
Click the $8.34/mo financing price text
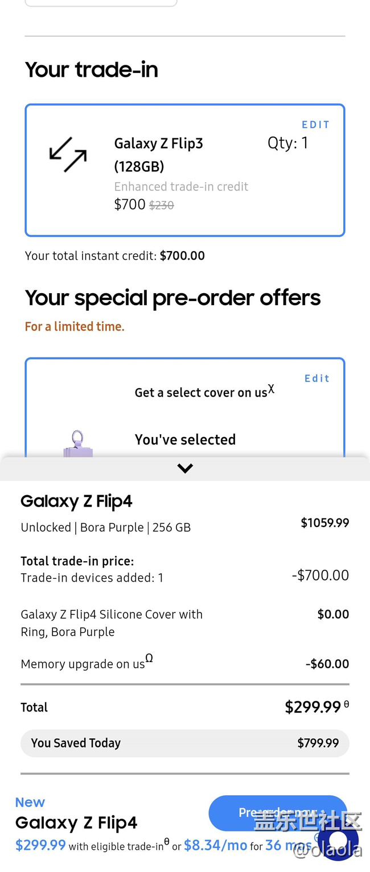click(x=215, y=845)
